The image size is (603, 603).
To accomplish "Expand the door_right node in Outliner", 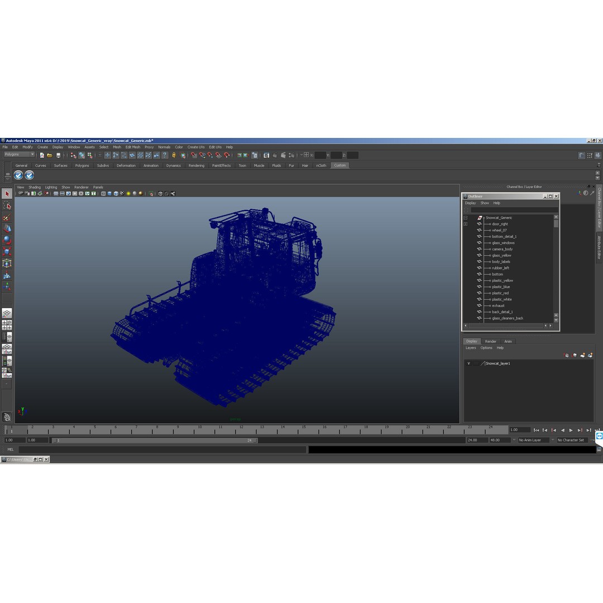I will click(465, 224).
